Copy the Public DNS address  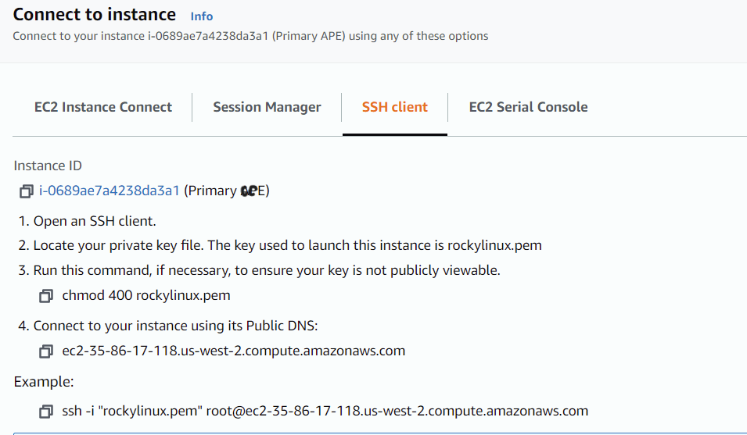pos(46,351)
